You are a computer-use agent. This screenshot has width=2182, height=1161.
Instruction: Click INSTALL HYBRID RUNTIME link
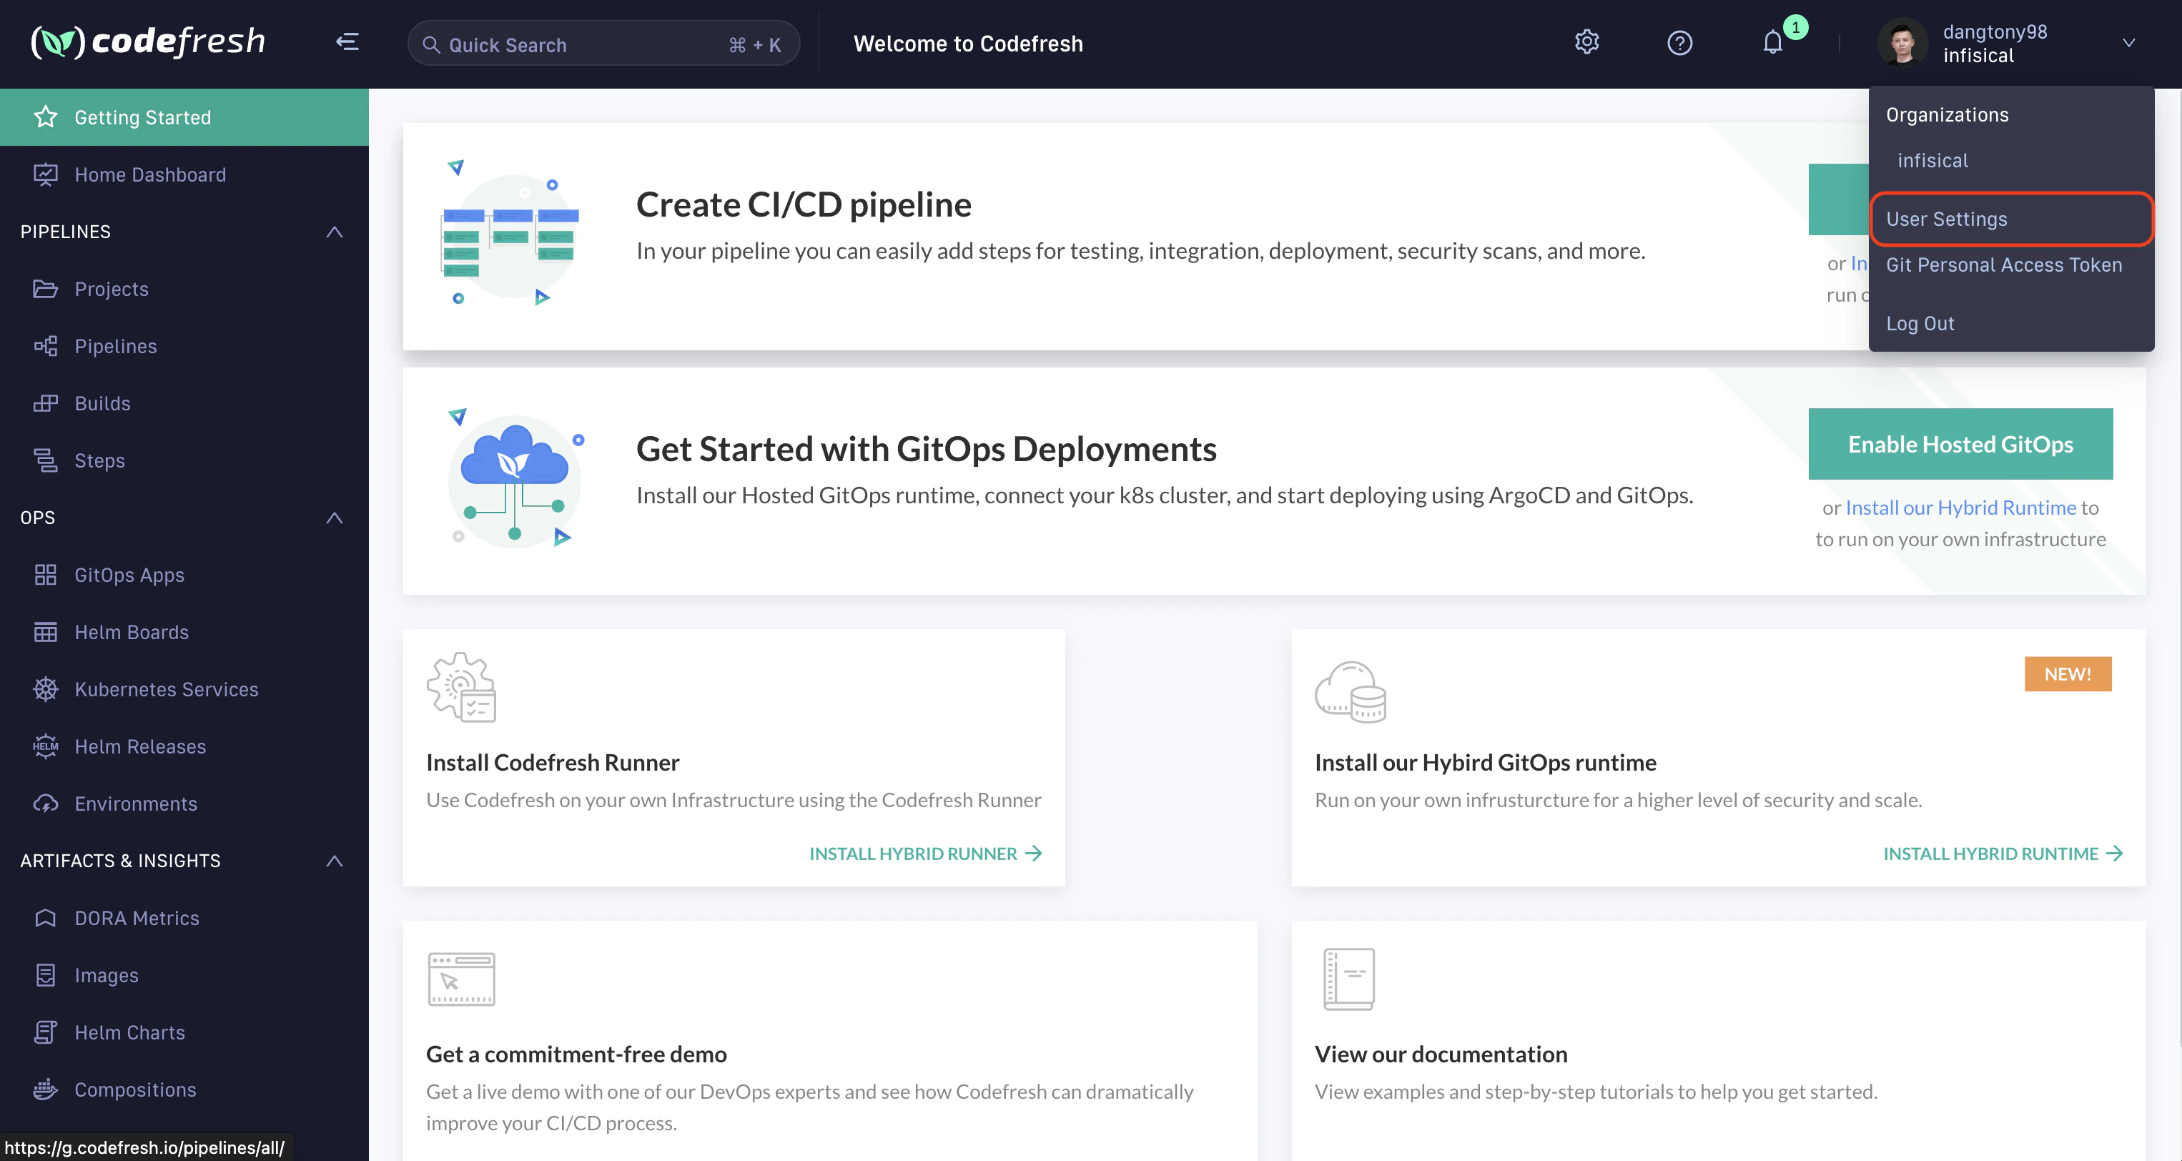pos(2003,853)
